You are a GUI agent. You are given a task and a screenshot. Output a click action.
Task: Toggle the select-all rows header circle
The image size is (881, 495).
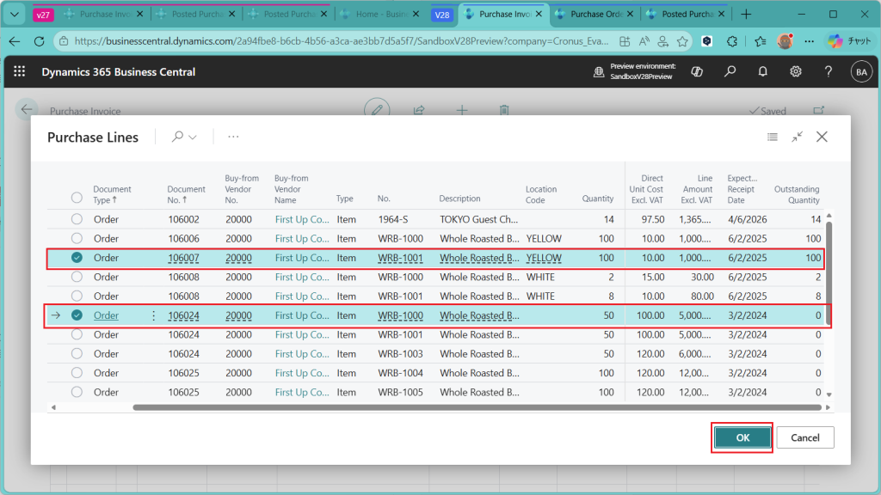point(77,198)
